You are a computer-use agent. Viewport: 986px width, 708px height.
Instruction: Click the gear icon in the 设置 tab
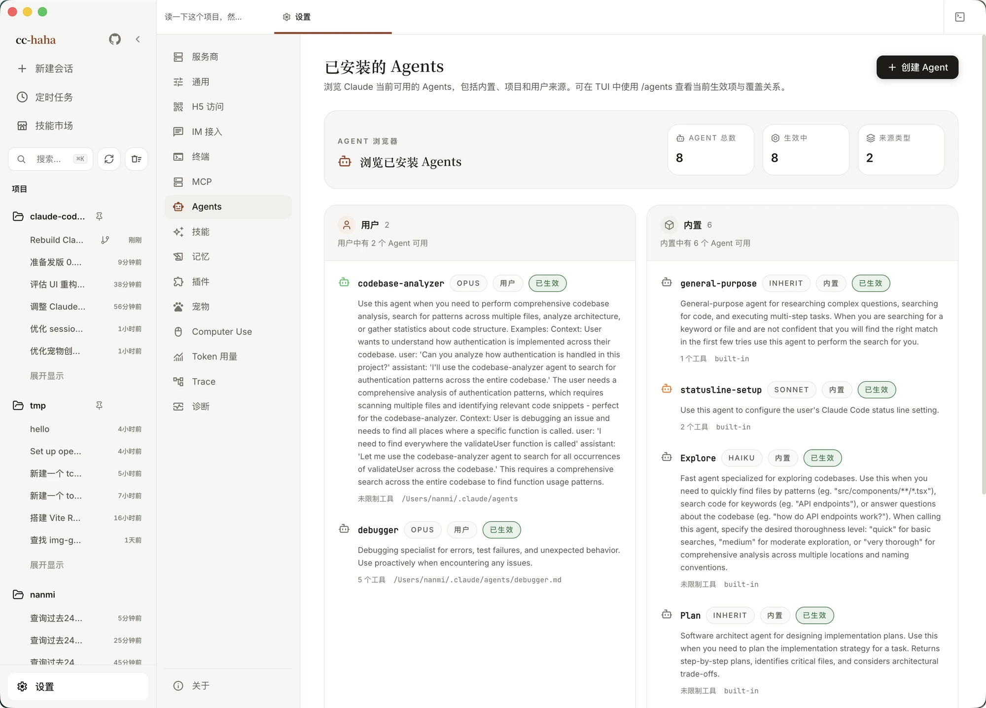(286, 17)
